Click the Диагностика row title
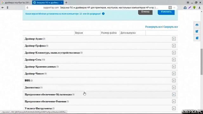The image size is (203, 114). pos(32,87)
